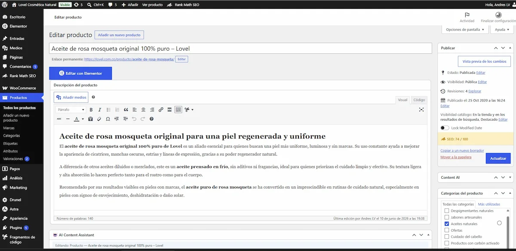The width and height of the screenshot is (516, 251).
Task: Click the product title input field
Action: (x=240, y=49)
